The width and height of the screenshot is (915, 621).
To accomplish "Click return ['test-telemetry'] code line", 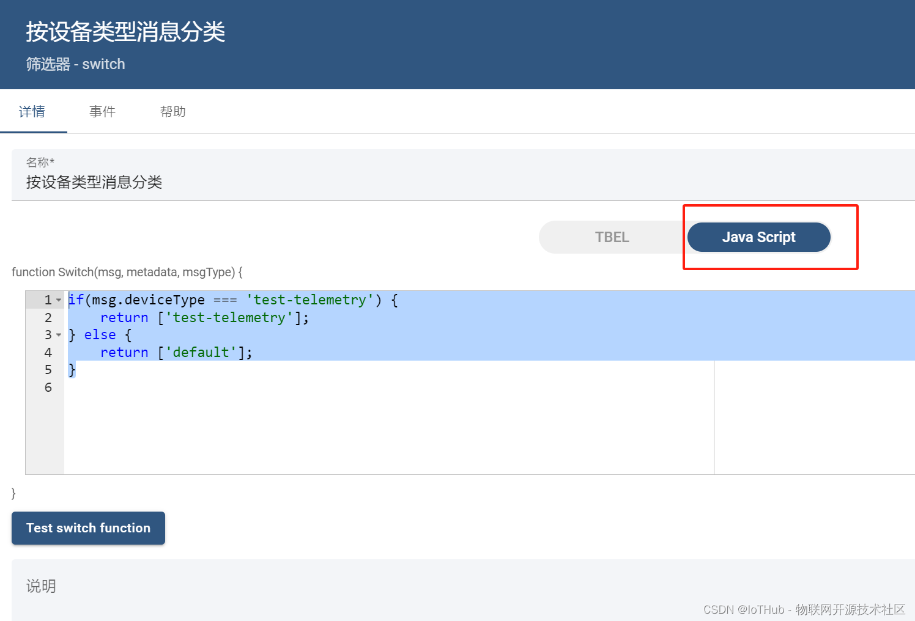I will click(204, 318).
